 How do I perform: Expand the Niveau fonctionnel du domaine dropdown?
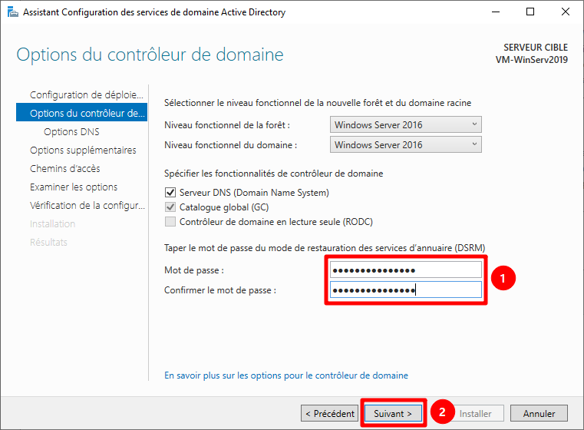(405, 144)
